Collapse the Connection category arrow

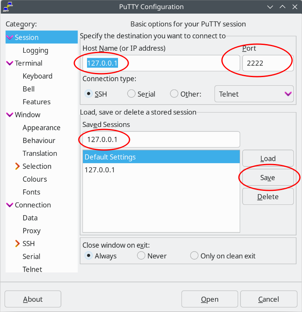coord(10,205)
